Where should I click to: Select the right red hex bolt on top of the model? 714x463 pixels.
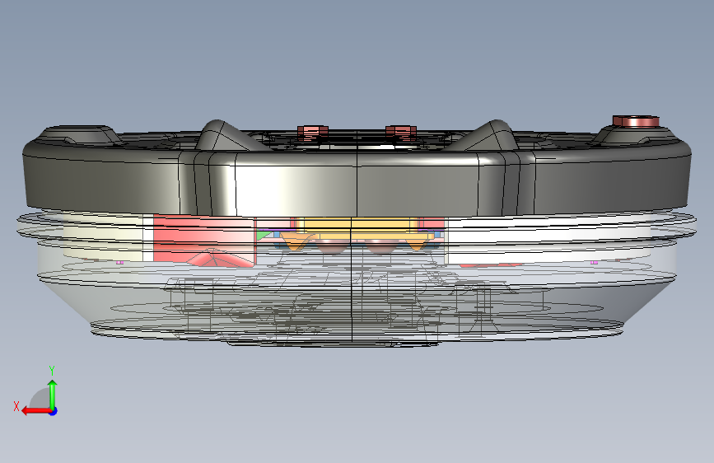click(x=401, y=132)
